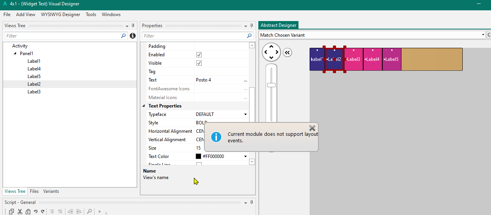Click the Undo arrow icon

(x=36, y=211)
